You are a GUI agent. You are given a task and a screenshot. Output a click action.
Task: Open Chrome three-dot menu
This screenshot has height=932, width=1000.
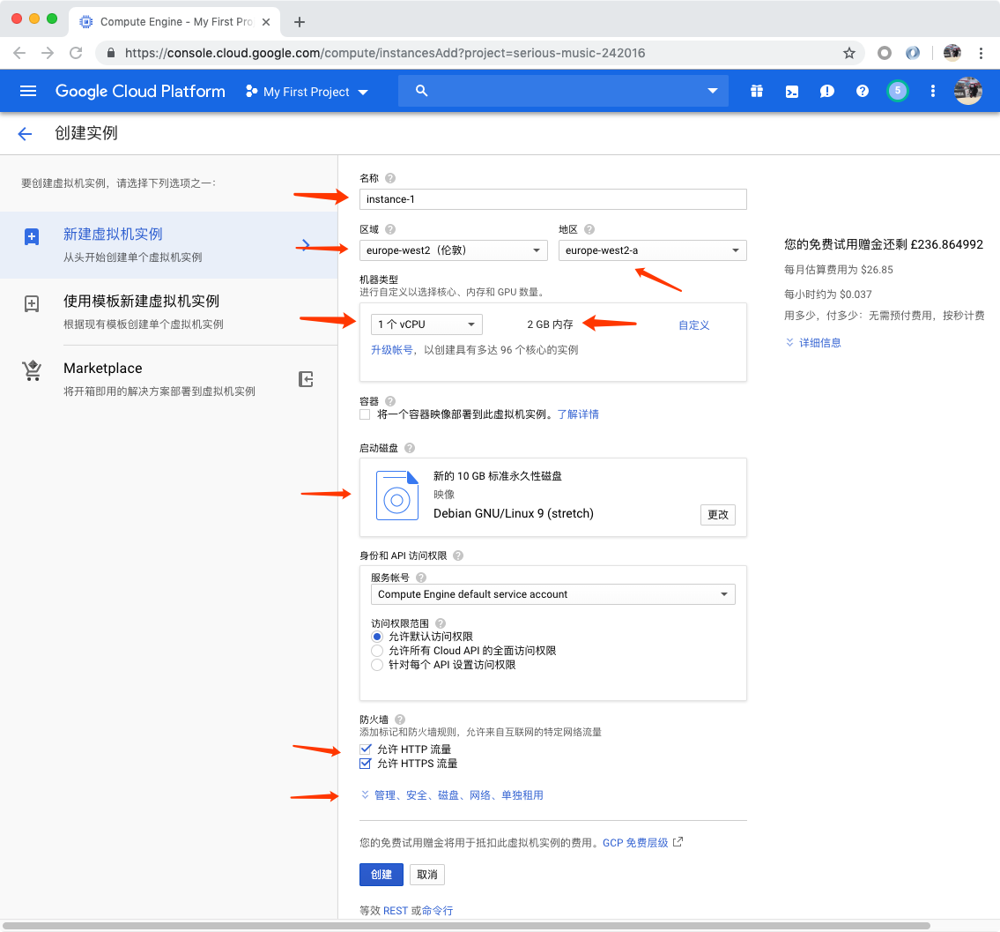pos(981,53)
